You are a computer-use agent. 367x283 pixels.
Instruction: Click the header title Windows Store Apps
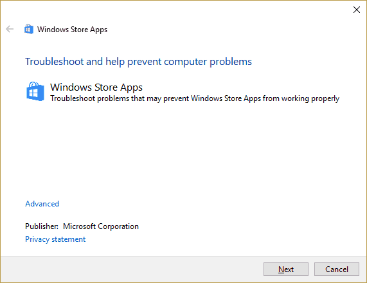click(72, 30)
